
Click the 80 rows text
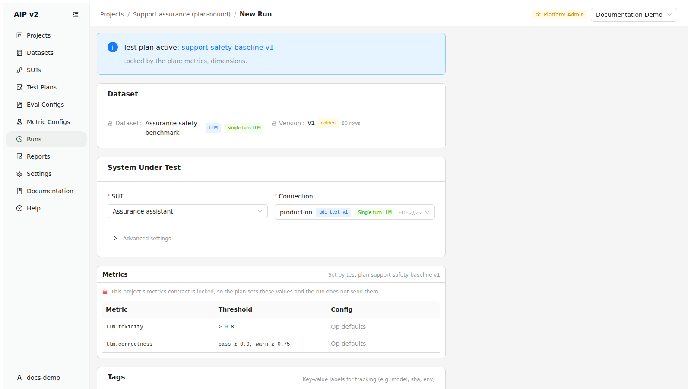click(x=351, y=124)
